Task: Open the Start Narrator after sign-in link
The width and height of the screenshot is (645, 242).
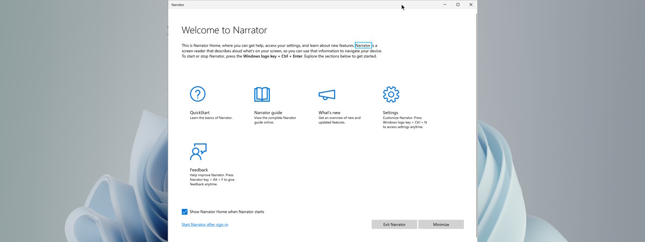Action: click(x=205, y=224)
